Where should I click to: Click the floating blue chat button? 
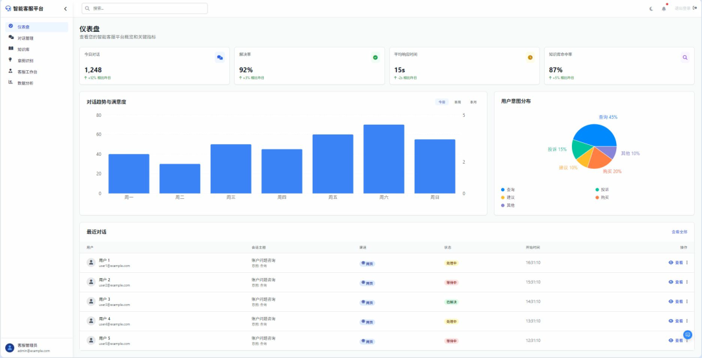688,335
